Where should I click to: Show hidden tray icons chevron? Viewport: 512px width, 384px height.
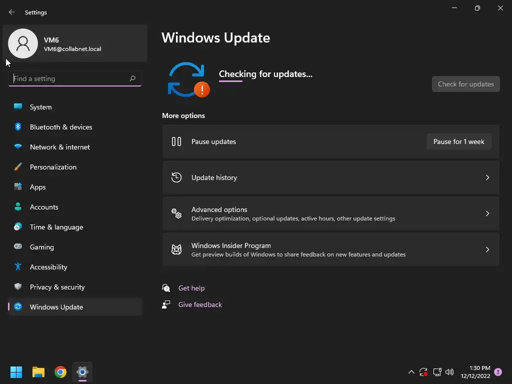(411, 372)
